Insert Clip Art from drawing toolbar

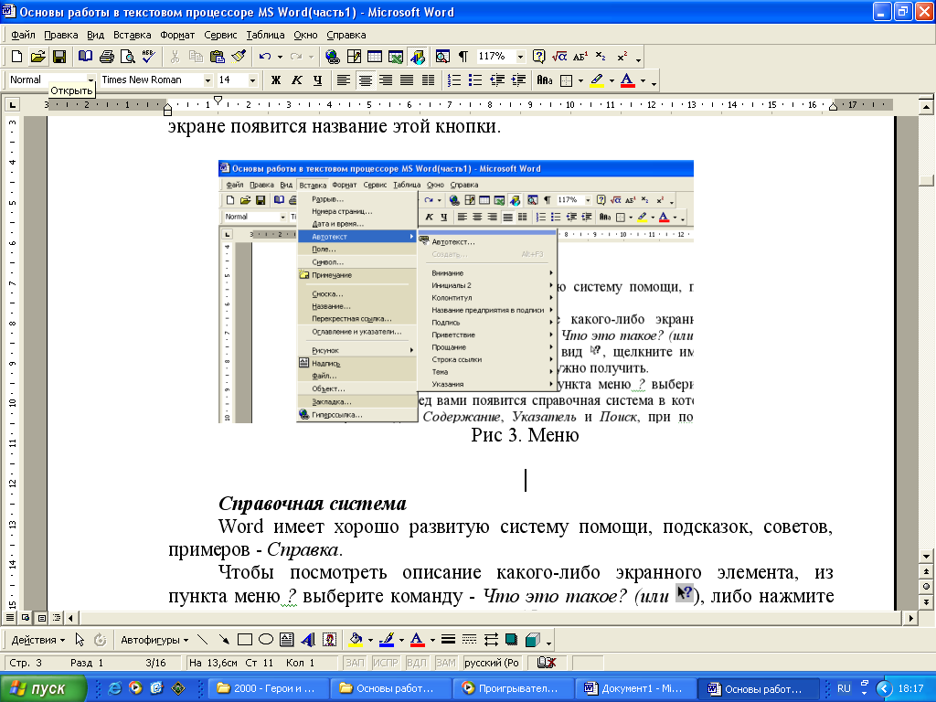329,640
